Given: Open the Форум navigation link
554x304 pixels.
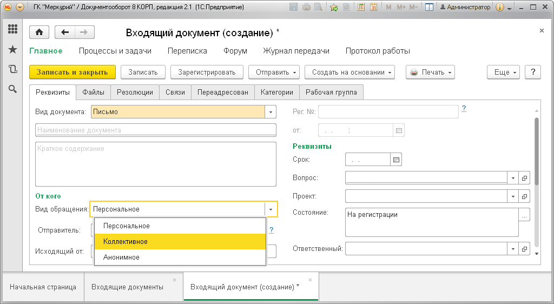Looking at the screenshot, I should (235, 51).
